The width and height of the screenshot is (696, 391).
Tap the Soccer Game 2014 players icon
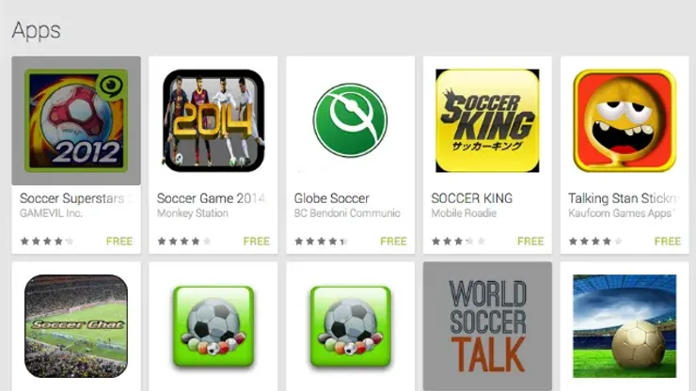coord(214,120)
